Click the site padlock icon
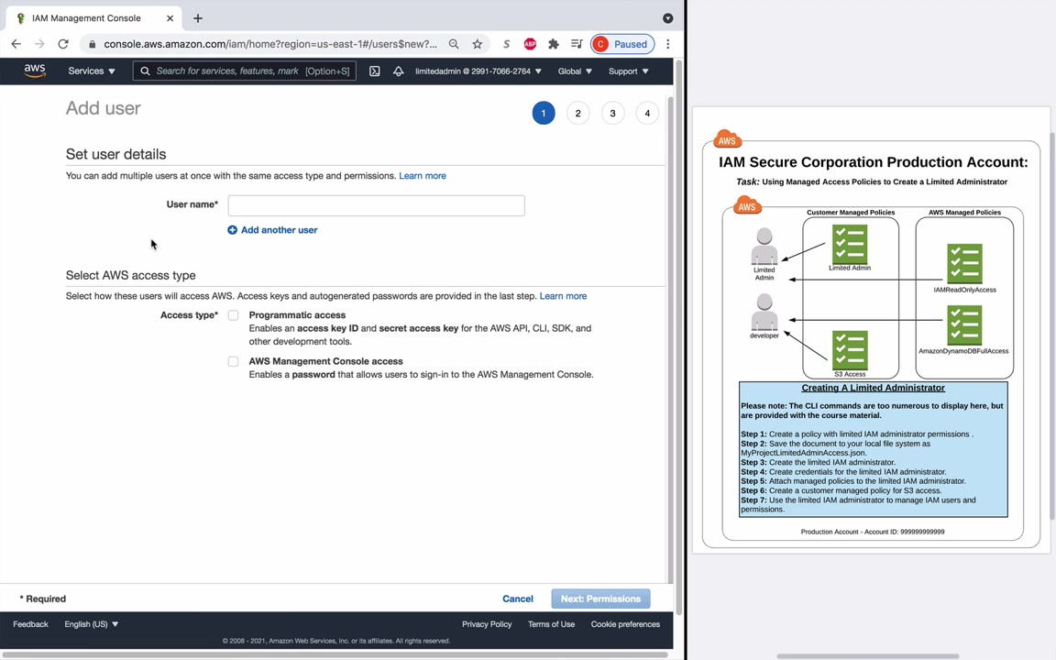The width and height of the screenshot is (1056, 660). point(93,44)
